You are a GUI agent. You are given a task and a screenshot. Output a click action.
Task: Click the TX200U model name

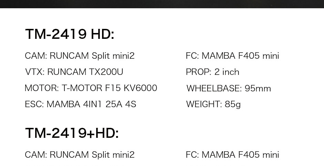[106, 72]
